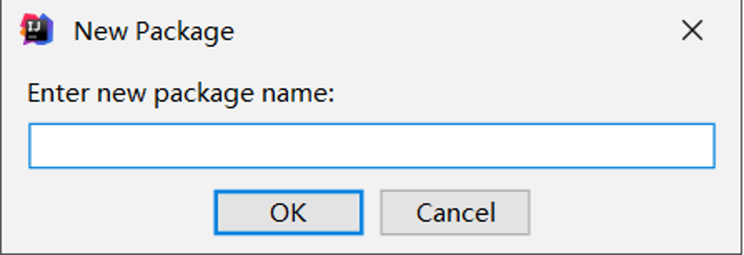Focus the package name text field
The width and height of the screenshot is (744, 255).
pos(372,146)
